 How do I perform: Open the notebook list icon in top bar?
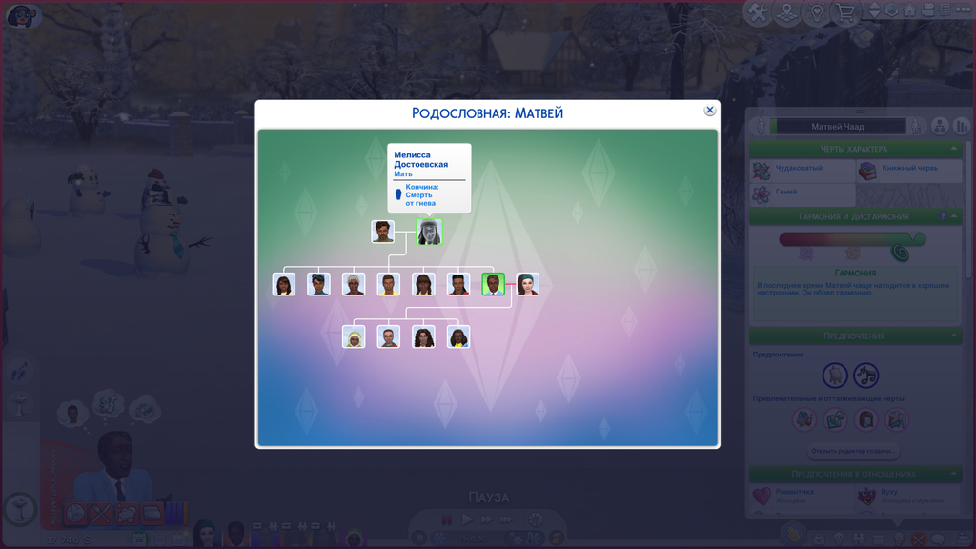[x=945, y=10]
